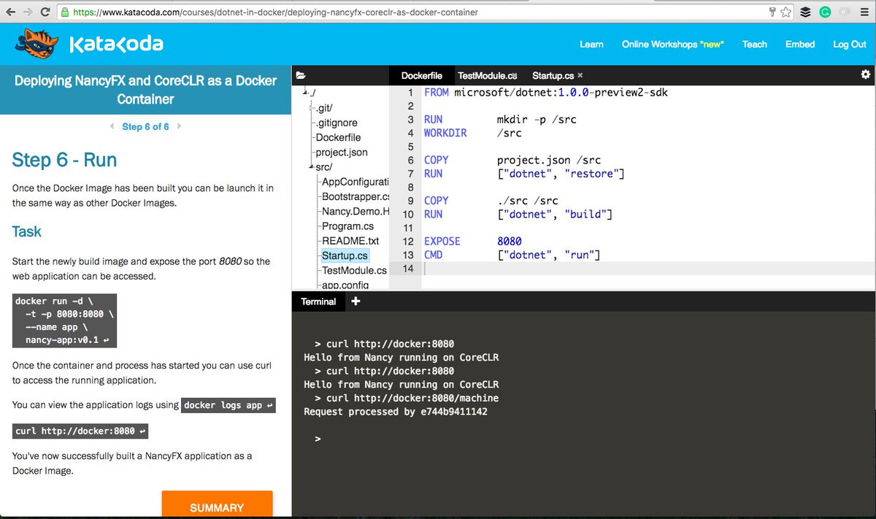The width and height of the screenshot is (876, 519).
Task: Click Log Out
Action: [850, 45]
